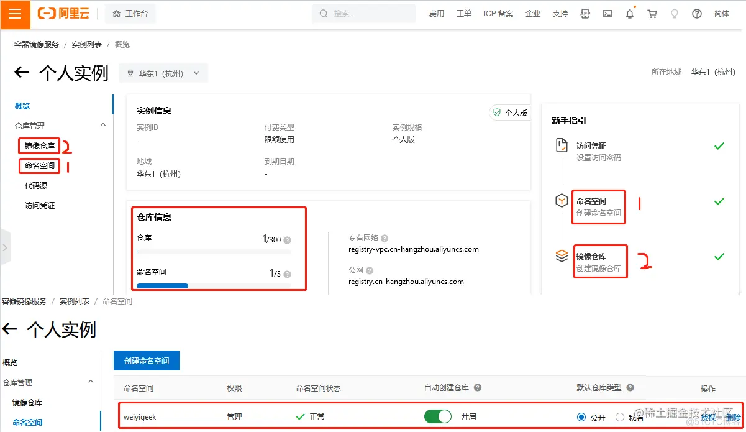The width and height of the screenshot is (746, 432).
Task: Open the shopping cart icon
Action: (652, 13)
